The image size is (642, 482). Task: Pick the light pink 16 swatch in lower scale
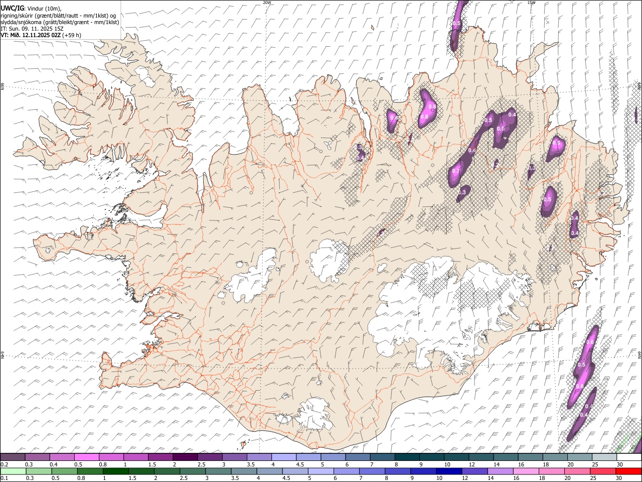pos(525,471)
